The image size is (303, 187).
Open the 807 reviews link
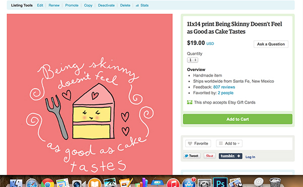click(x=224, y=87)
